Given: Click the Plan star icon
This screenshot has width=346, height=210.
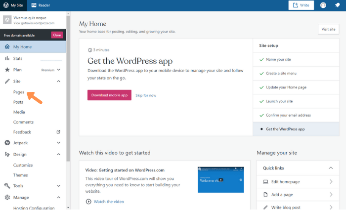Looking at the screenshot, I should (x=7, y=70).
